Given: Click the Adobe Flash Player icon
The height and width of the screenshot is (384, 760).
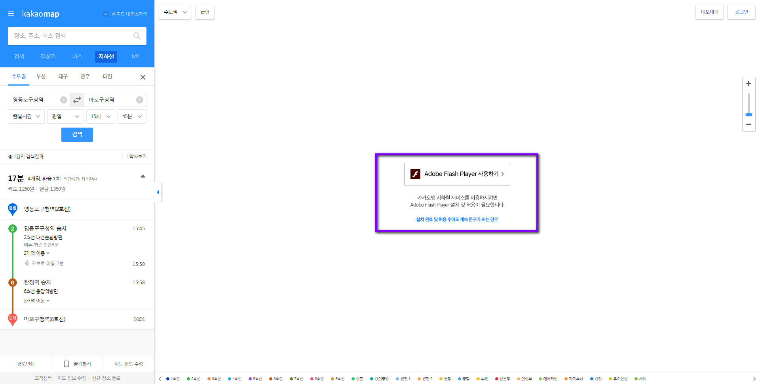Looking at the screenshot, I should (x=415, y=174).
